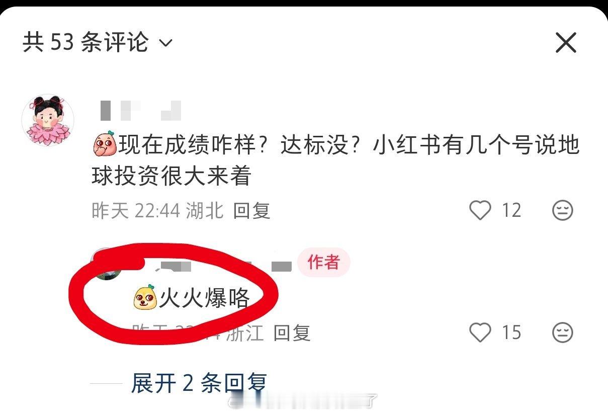Tap the dislike face icon beside 15
Screen dimensions: 608x415
click(x=562, y=333)
